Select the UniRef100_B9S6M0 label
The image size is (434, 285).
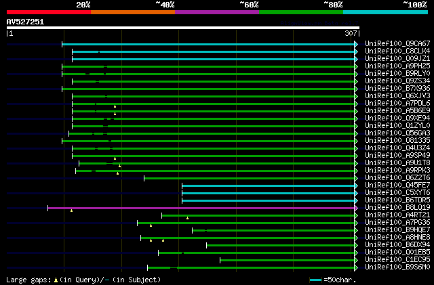(x=397, y=267)
